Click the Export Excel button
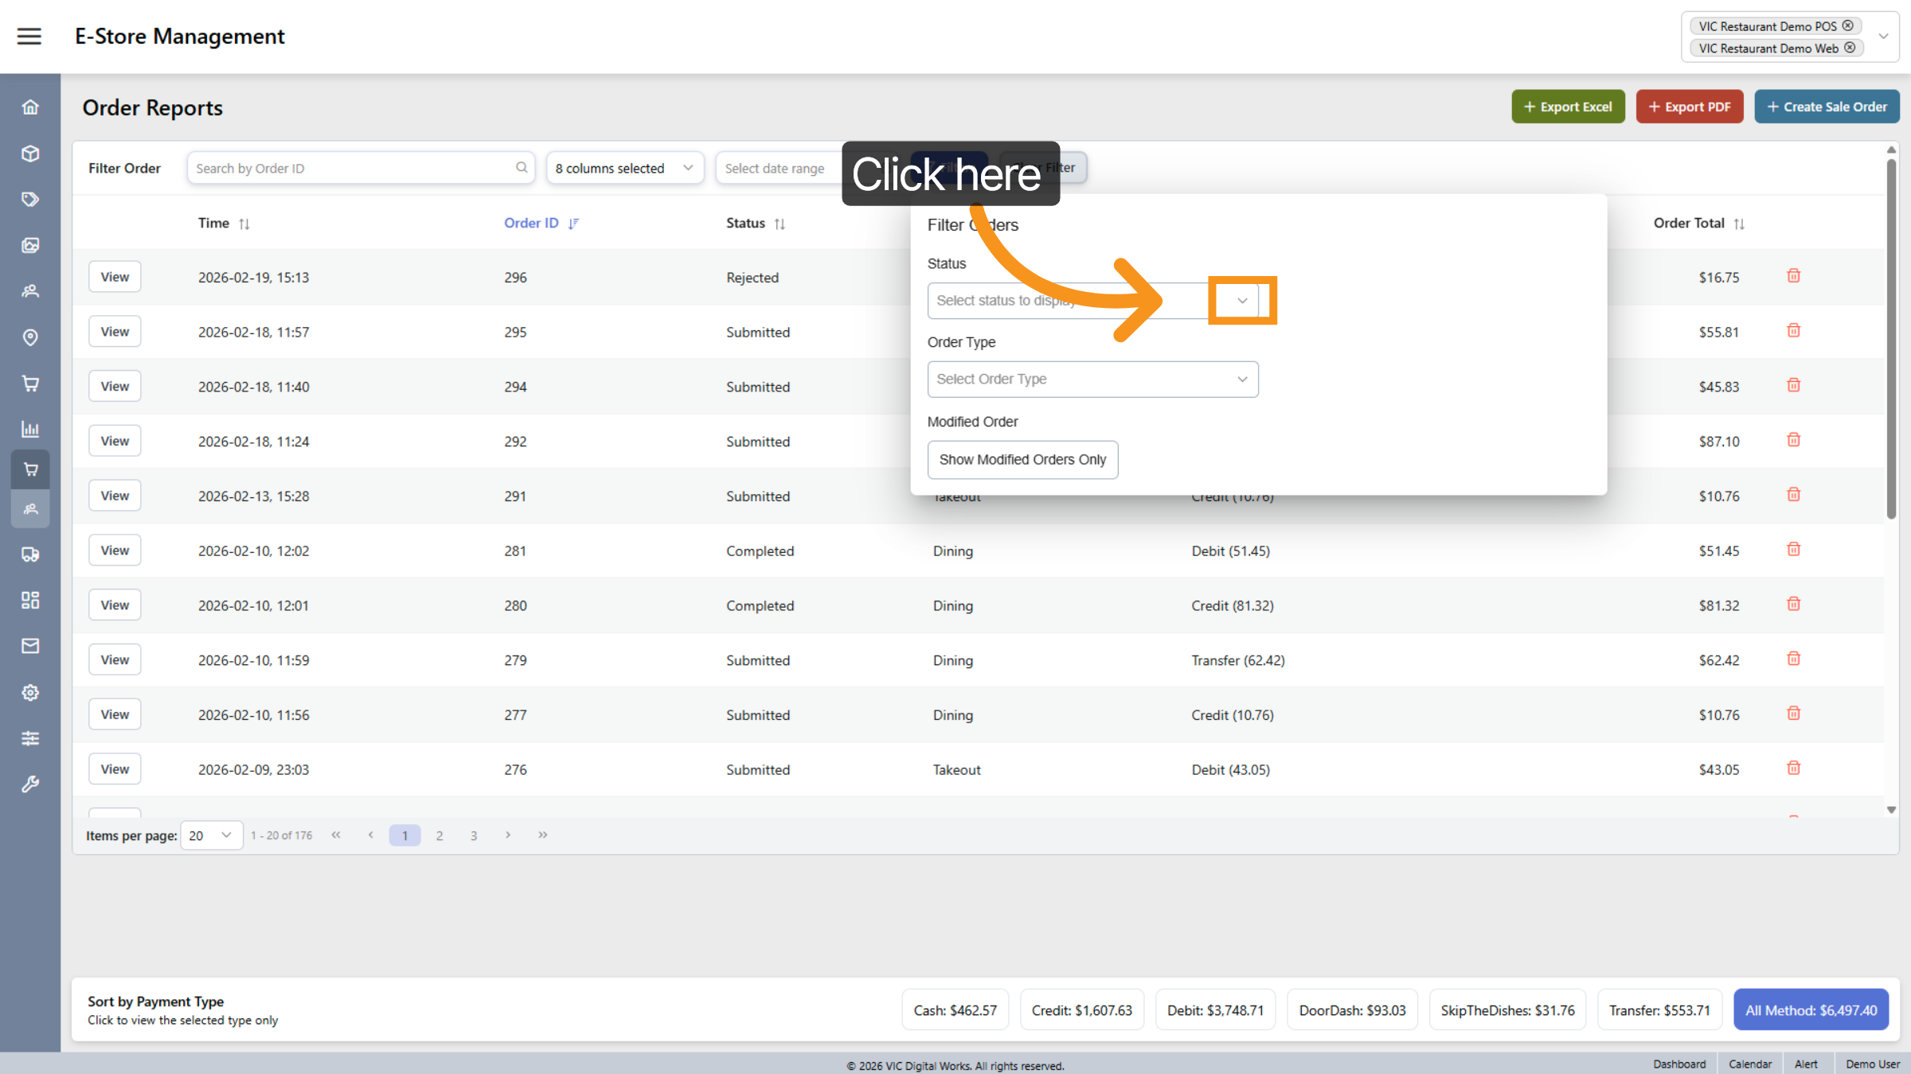Viewport: 1911px width, 1074px height. tap(1567, 107)
